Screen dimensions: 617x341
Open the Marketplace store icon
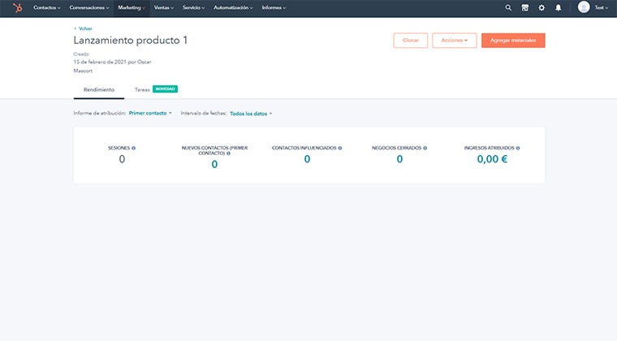coord(525,8)
